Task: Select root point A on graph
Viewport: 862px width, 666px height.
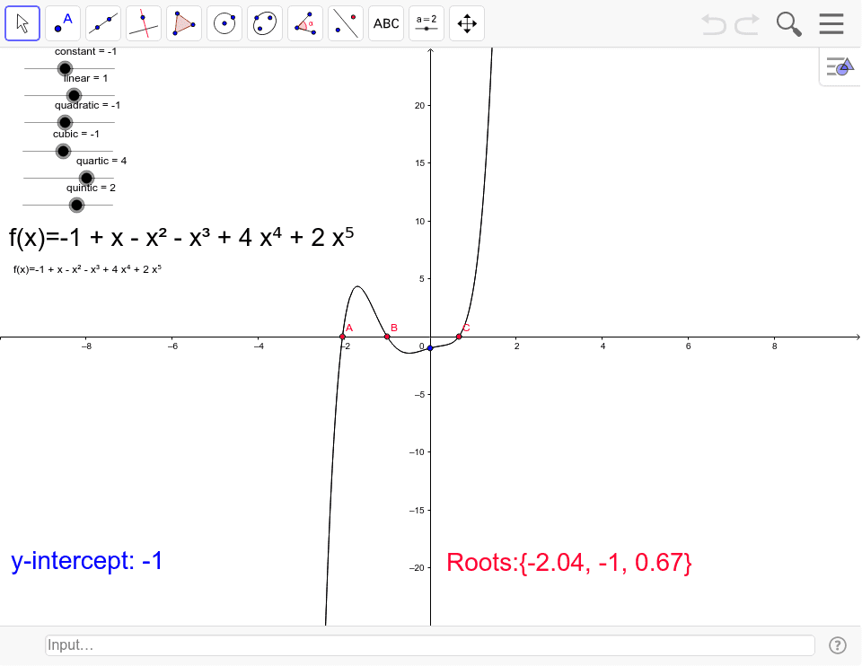Action: click(342, 337)
